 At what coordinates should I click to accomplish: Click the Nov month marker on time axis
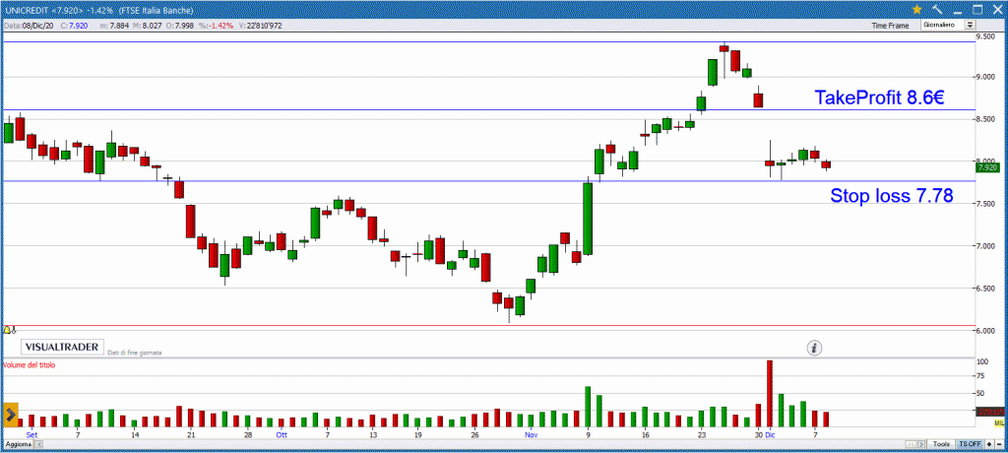pyautogui.click(x=531, y=435)
